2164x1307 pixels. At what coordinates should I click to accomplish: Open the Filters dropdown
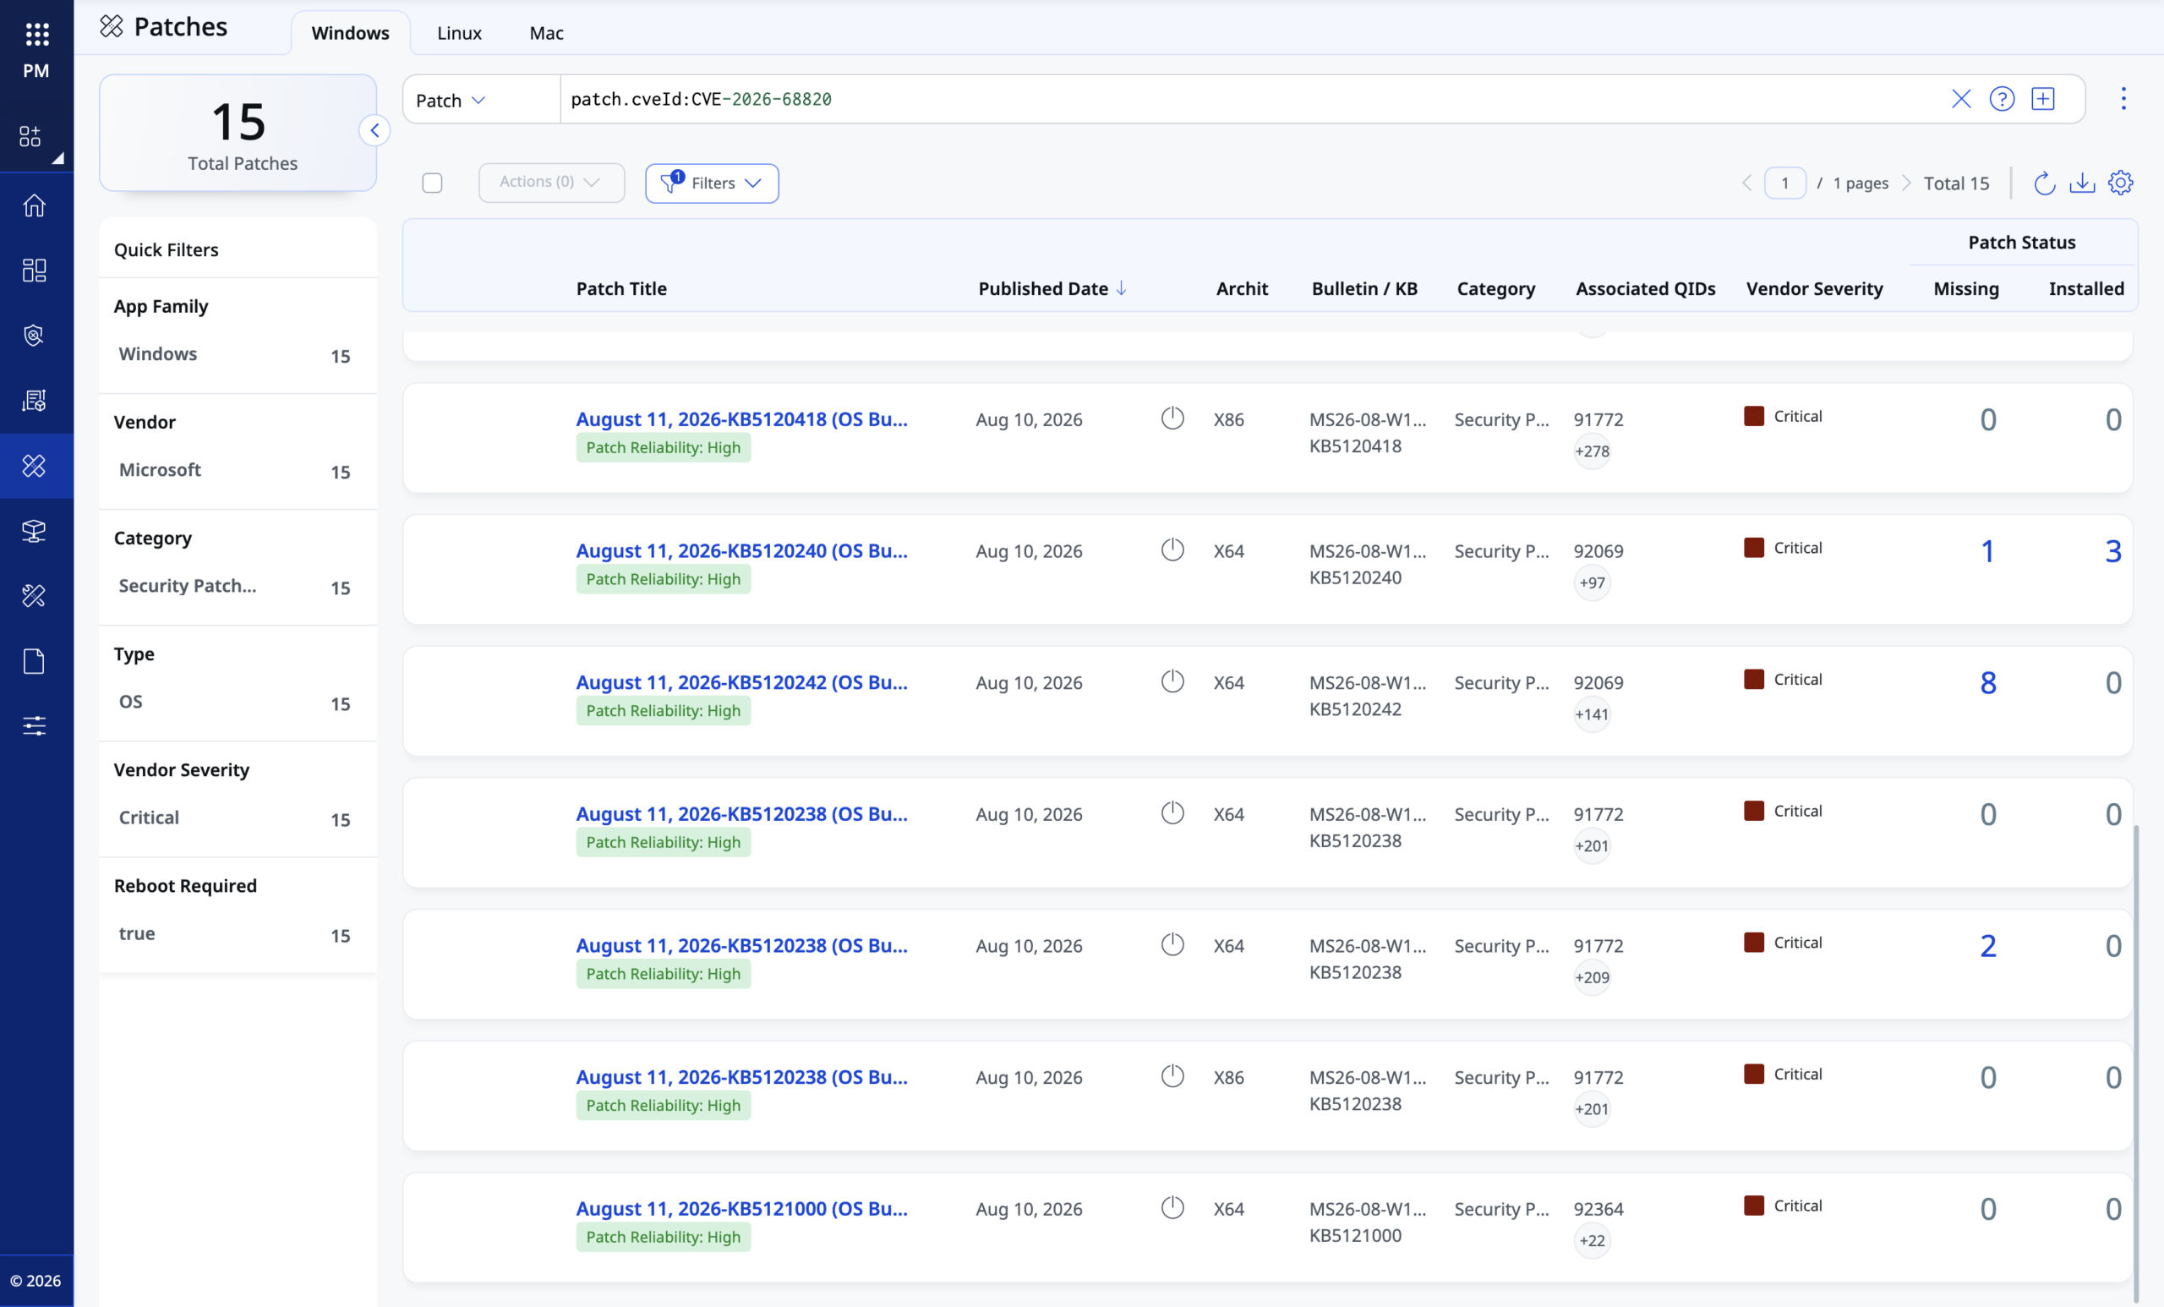(x=712, y=183)
